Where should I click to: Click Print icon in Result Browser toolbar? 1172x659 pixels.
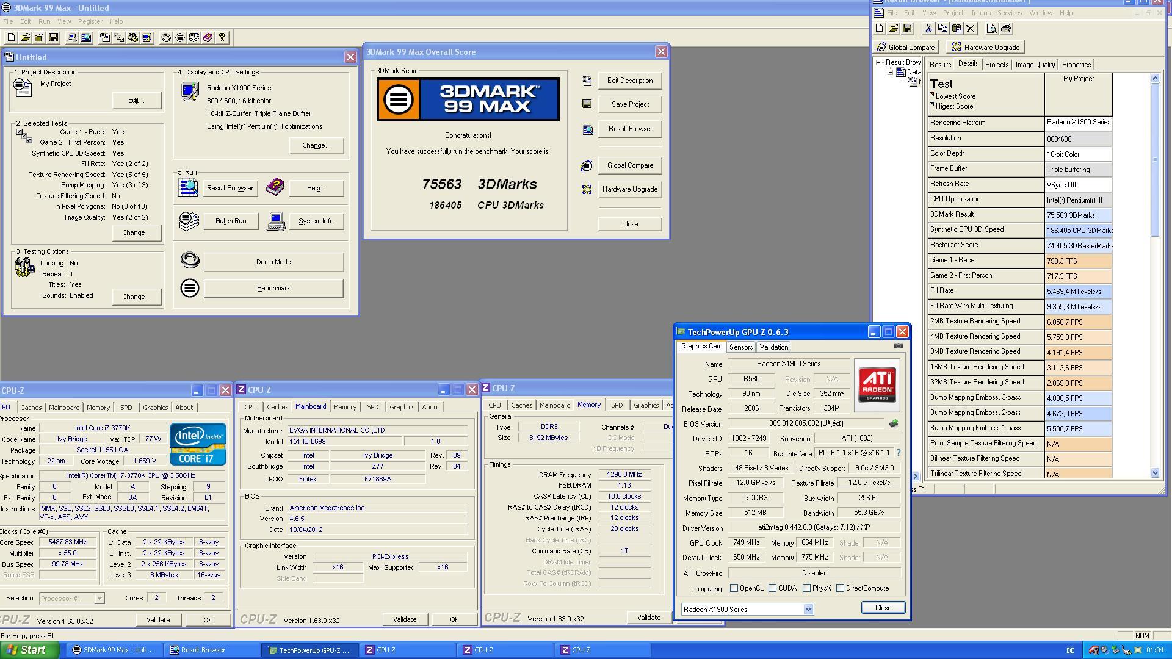1006,28
